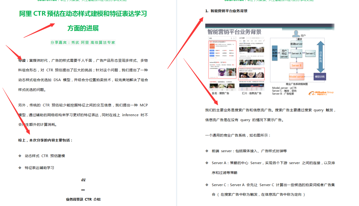Click the note Model_server：pCTR
359x206 pixels.
284,88
